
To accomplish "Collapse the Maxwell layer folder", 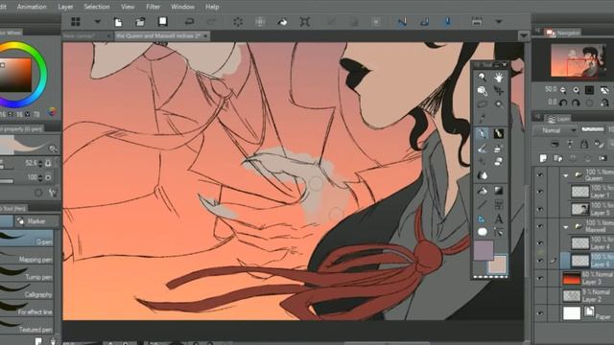I will pos(565,227).
